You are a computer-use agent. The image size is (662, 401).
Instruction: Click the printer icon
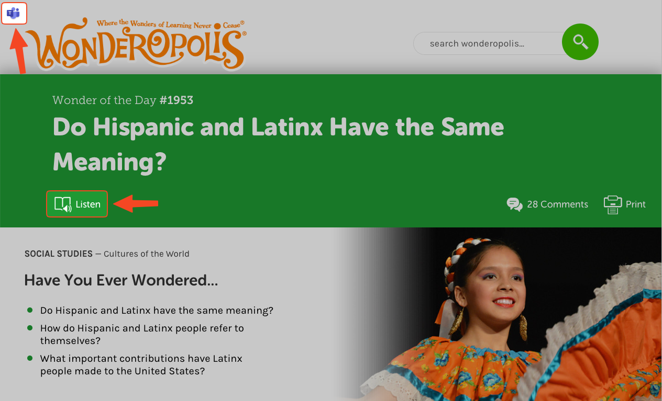point(612,204)
